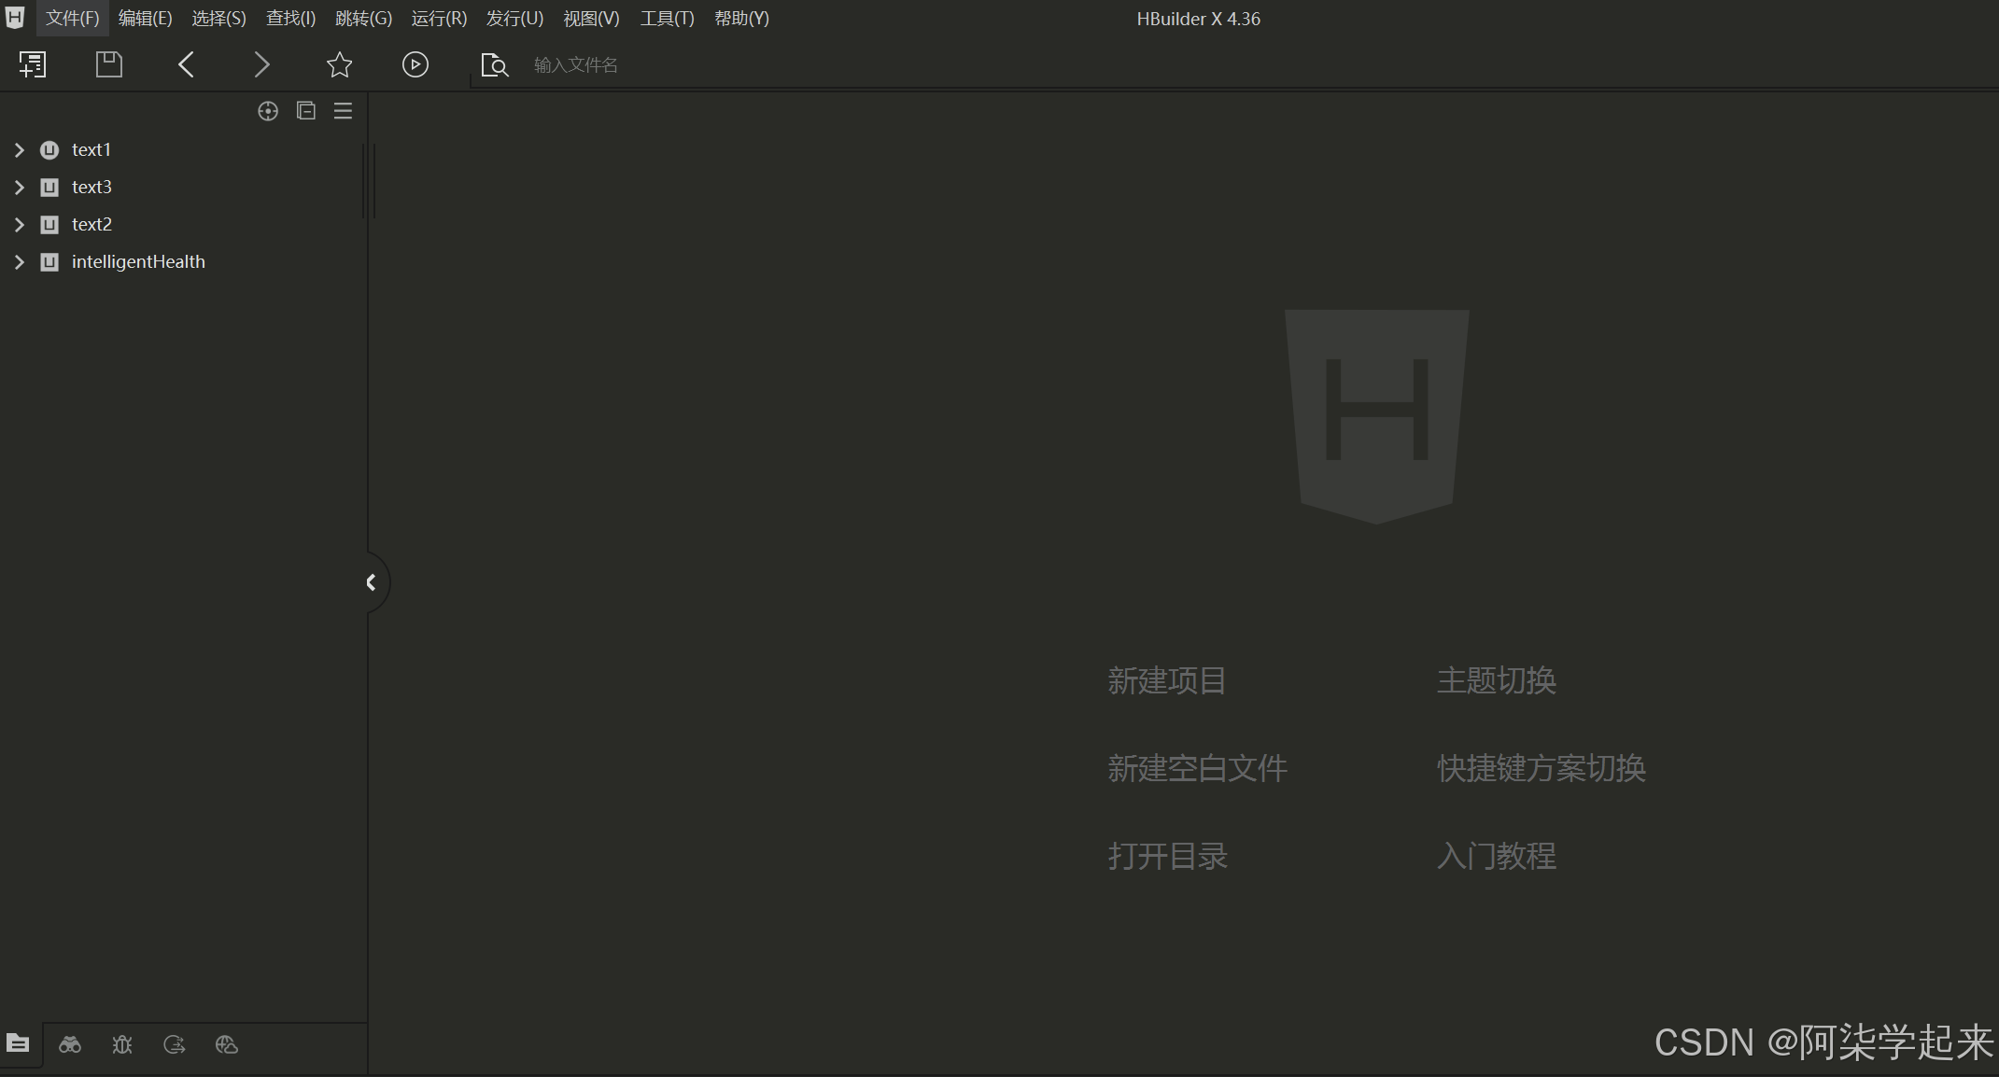Image resolution: width=1999 pixels, height=1077 pixels.
Task: Click the New File toolbar icon
Action: tap(33, 64)
